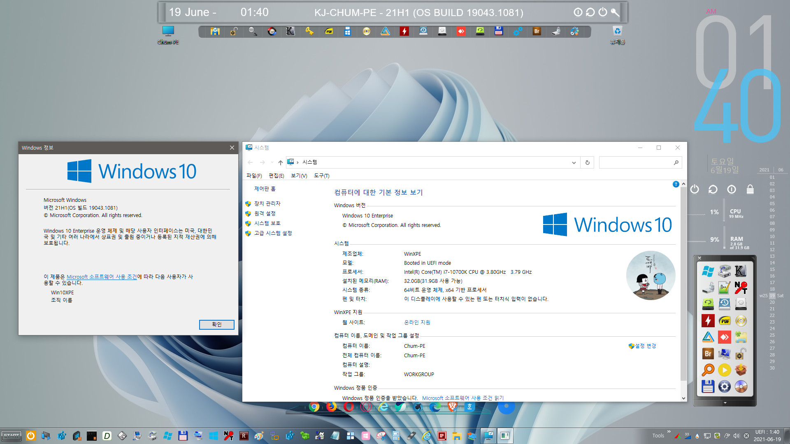Click refresh button next to address bar
790x444 pixels.
point(587,162)
